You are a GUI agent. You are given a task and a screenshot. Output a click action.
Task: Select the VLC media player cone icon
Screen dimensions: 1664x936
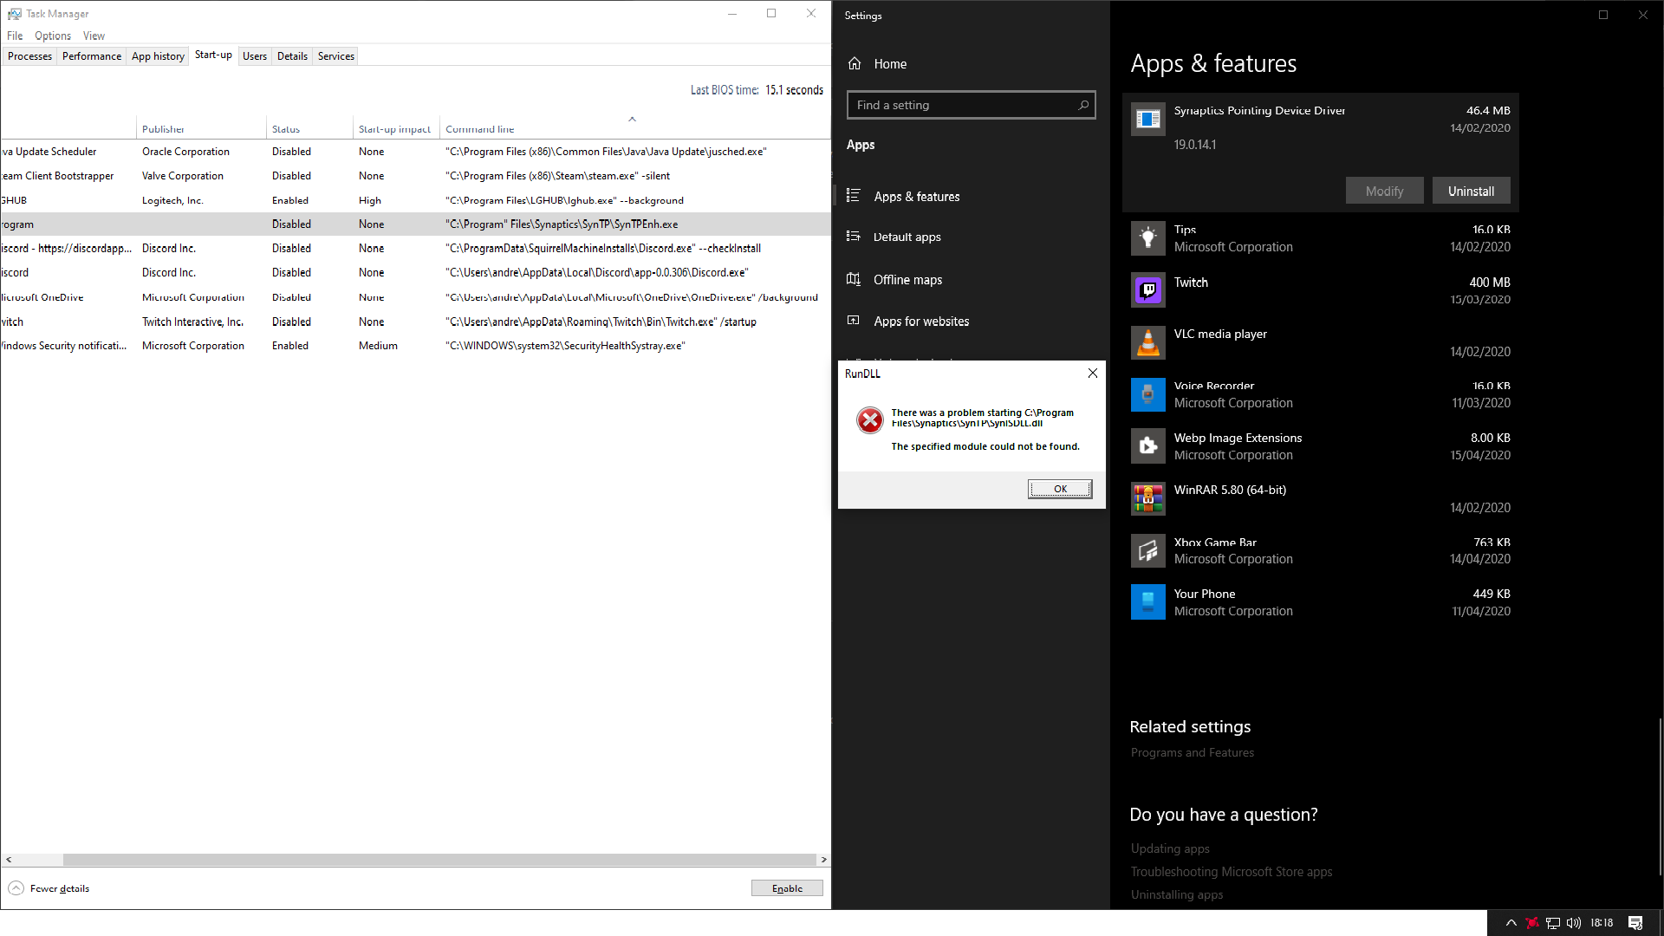pos(1147,342)
